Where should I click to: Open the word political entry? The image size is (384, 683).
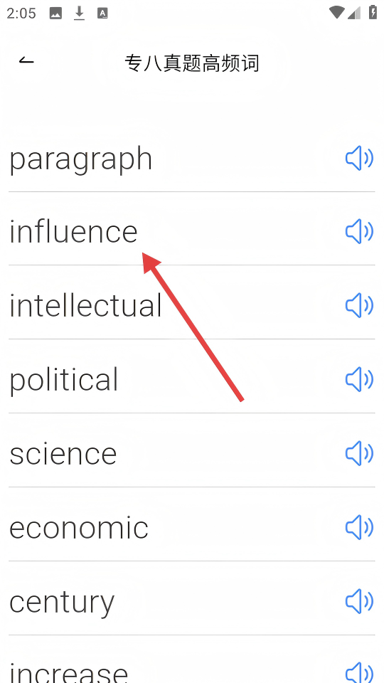tap(64, 381)
